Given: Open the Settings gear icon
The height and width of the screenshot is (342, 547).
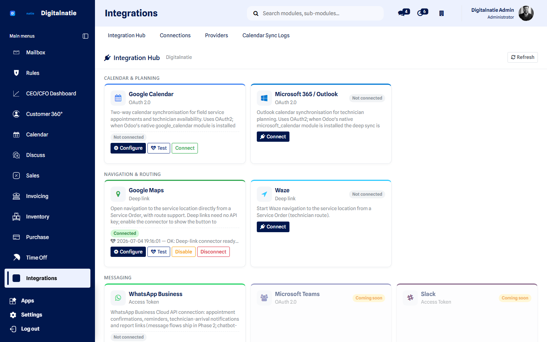Looking at the screenshot, I should click(13, 315).
